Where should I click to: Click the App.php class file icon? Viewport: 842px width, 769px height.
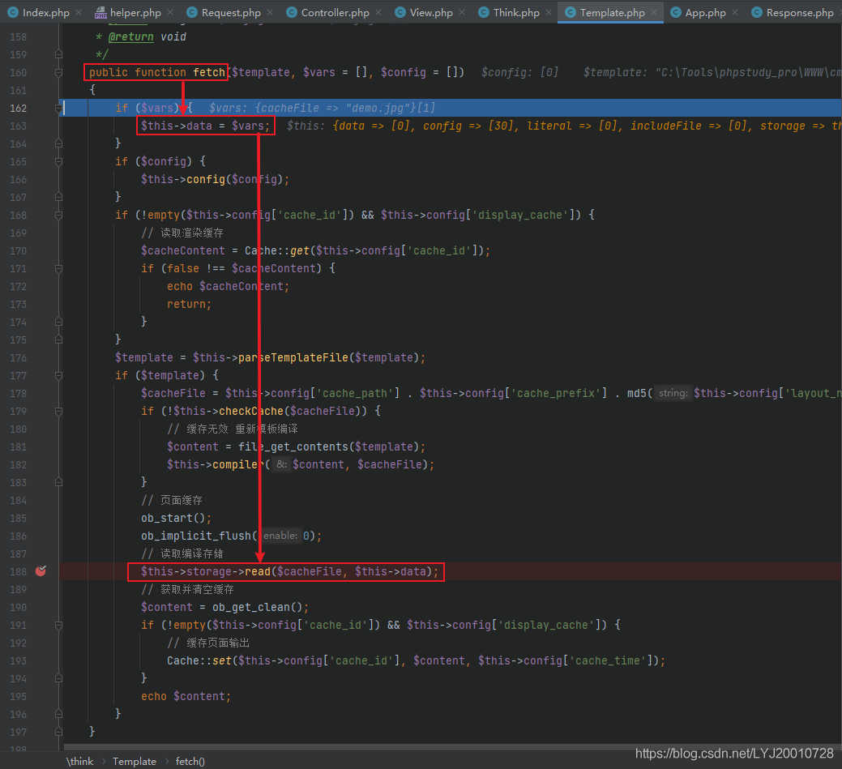pos(676,12)
